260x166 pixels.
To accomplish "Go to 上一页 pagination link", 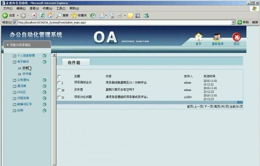I will point(198,107).
